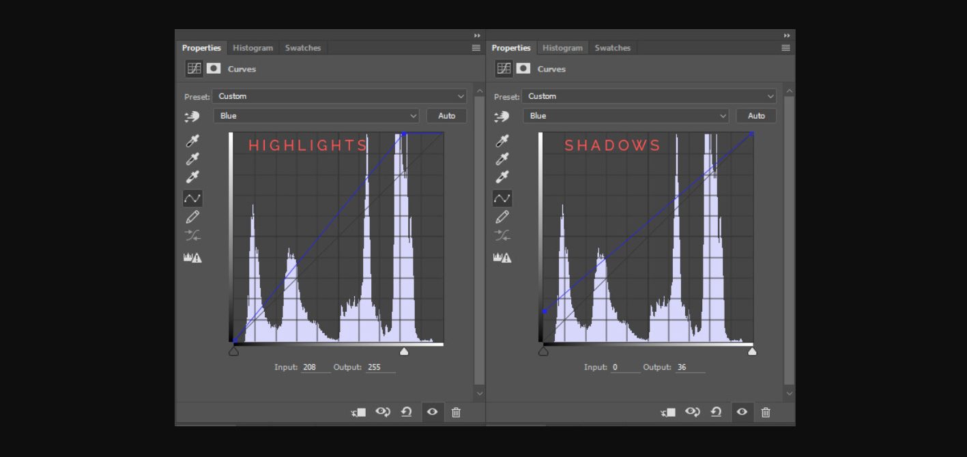Switch to the Properties tab in the right panel
The height and width of the screenshot is (457, 967).
click(x=511, y=48)
